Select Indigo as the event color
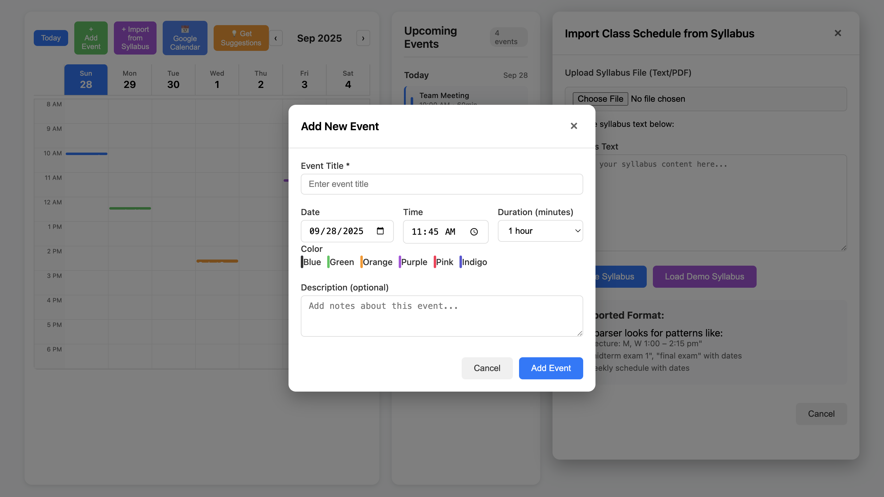Viewport: 884px width, 497px height. 474,262
